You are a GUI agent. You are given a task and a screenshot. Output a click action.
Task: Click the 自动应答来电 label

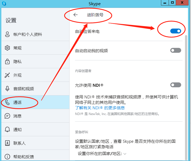(x=87, y=32)
